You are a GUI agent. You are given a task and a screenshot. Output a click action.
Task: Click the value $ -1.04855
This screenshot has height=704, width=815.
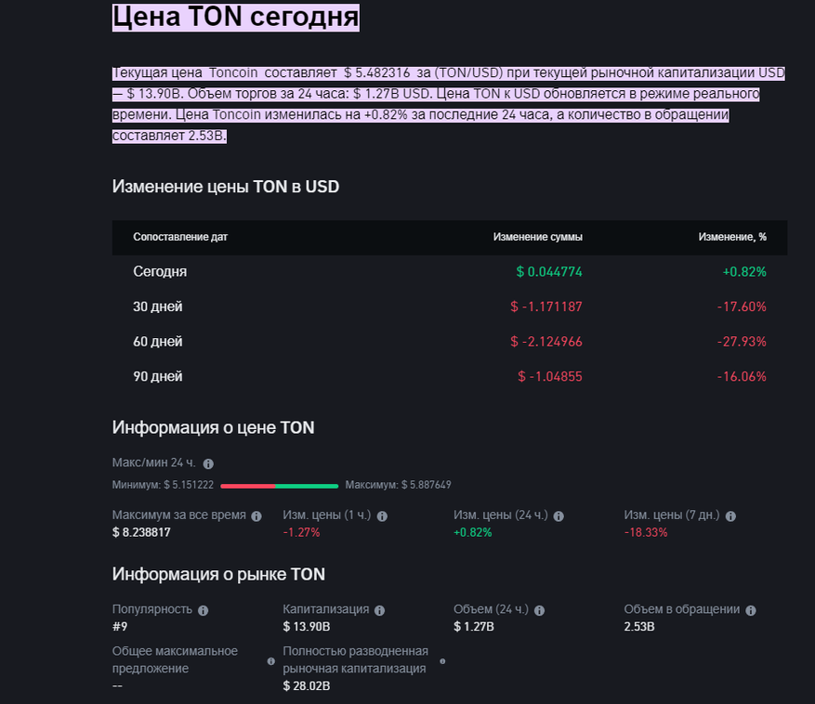(549, 376)
